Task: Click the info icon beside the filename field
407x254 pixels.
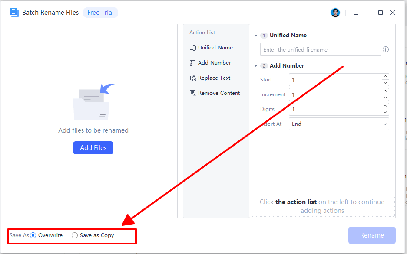Action: pyautogui.click(x=386, y=49)
